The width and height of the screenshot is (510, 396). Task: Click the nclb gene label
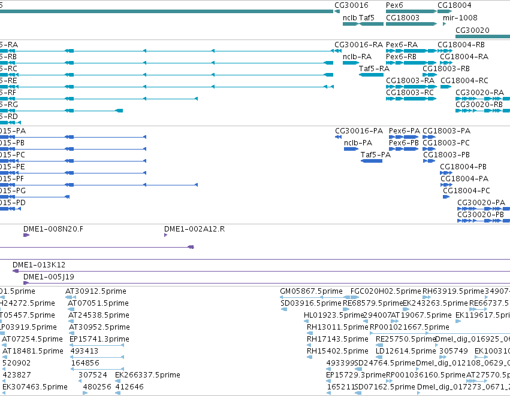(x=349, y=18)
